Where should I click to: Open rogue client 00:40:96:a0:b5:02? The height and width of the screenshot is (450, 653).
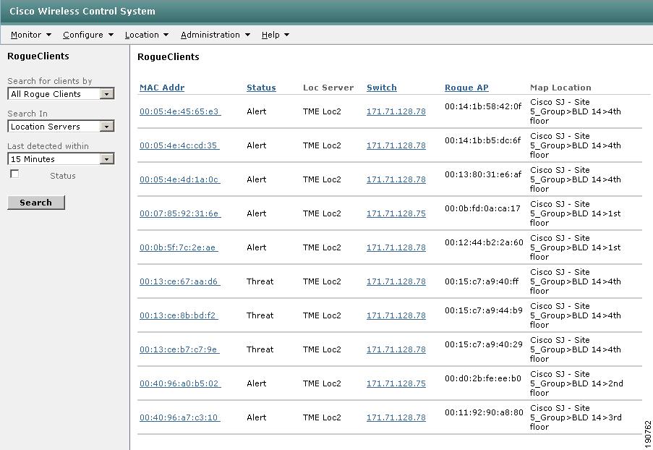(x=180, y=383)
